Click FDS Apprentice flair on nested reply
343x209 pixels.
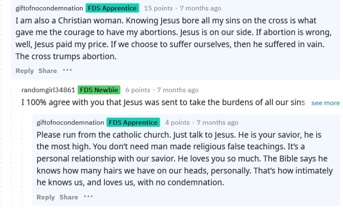point(134,123)
